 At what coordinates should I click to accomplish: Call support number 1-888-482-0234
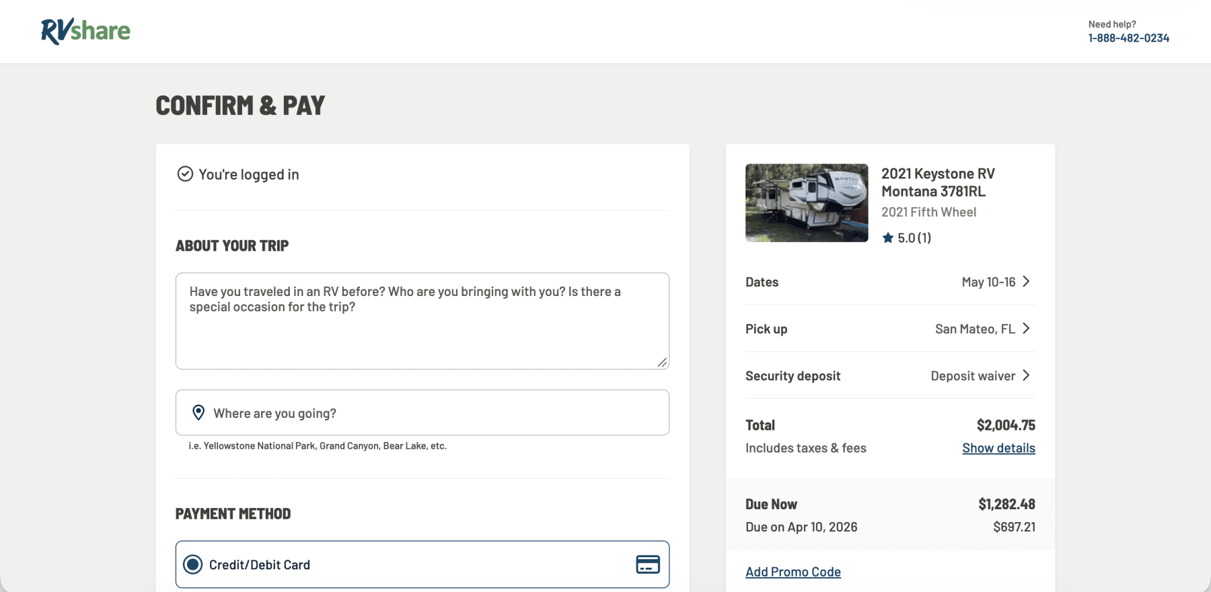tap(1128, 38)
